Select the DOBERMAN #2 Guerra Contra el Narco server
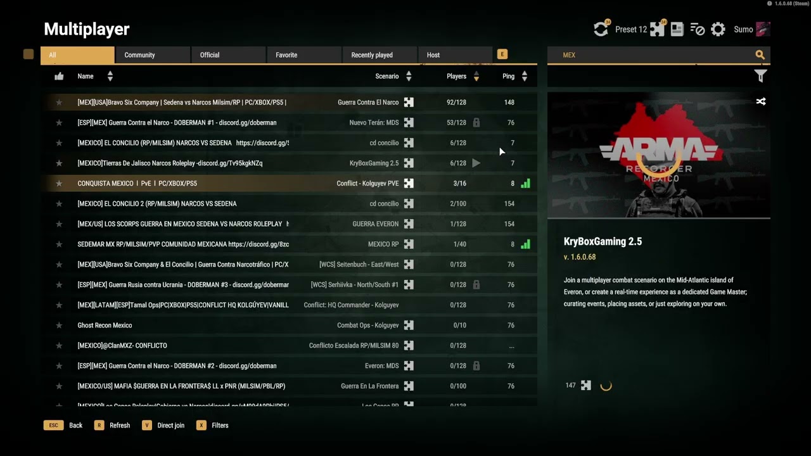 click(289, 365)
